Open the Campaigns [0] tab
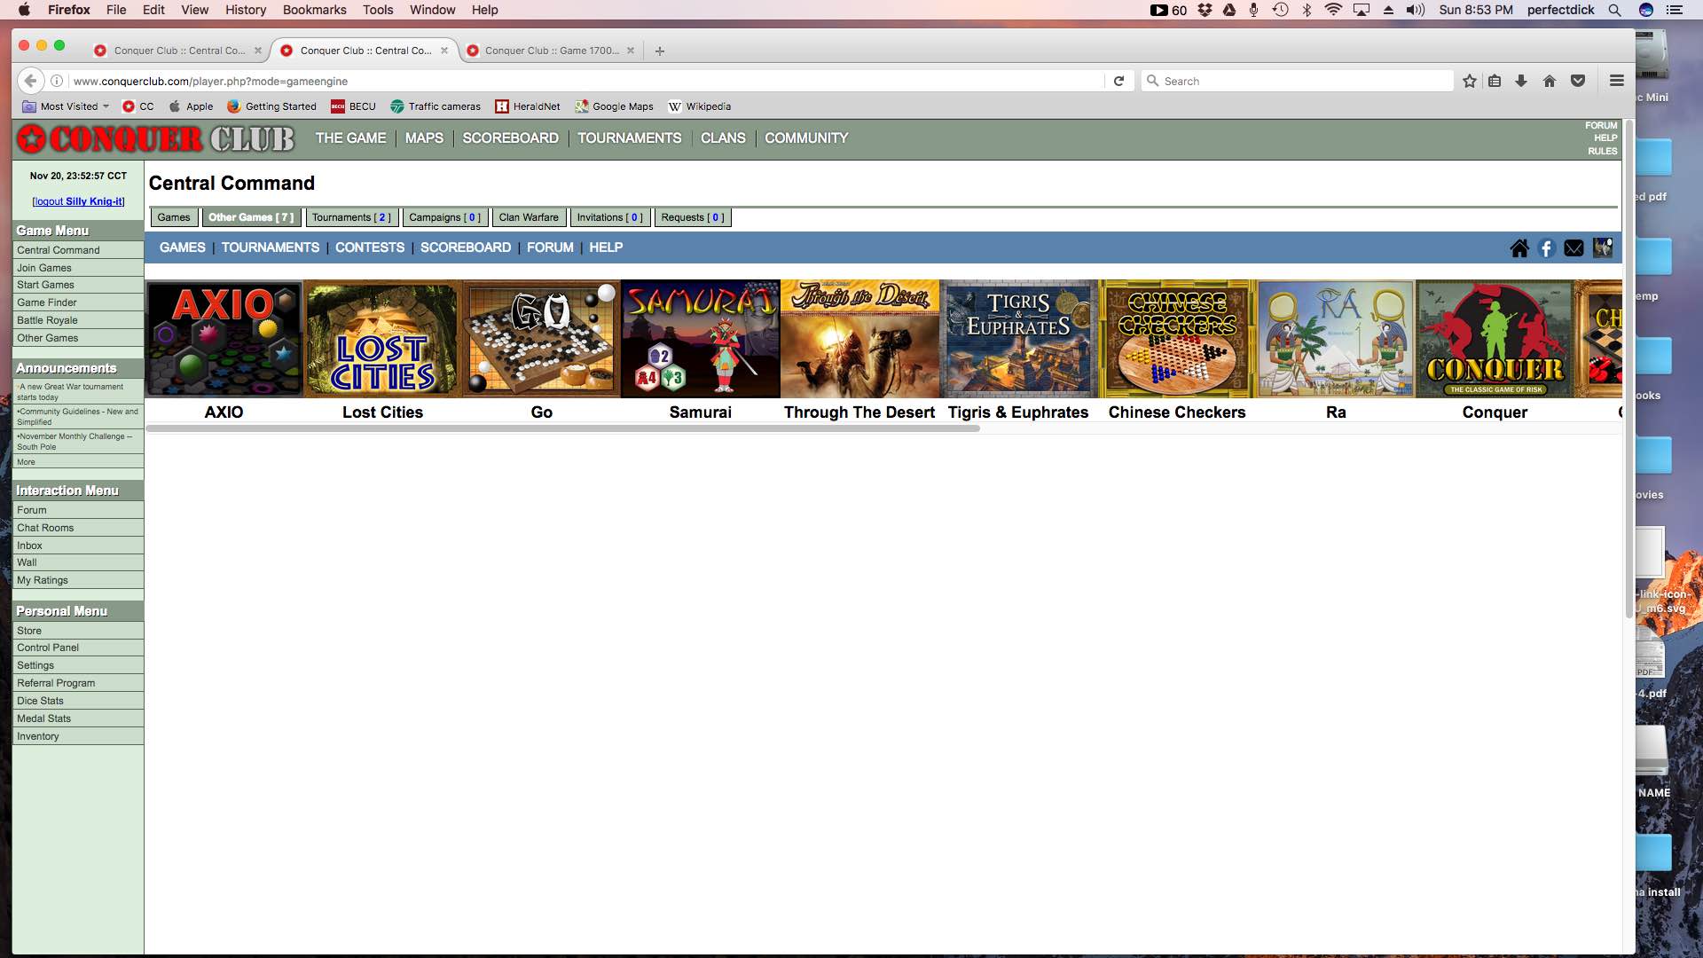The height and width of the screenshot is (958, 1703). [444, 217]
